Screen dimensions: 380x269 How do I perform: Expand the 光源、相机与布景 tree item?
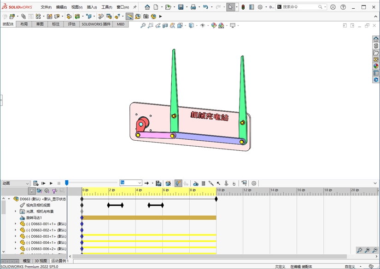click(x=15, y=212)
